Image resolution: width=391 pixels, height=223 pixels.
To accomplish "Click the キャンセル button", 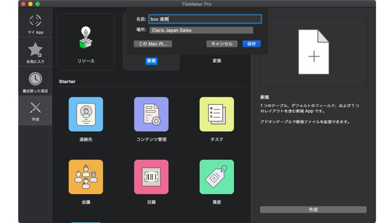I will pyautogui.click(x=222, y=44).
